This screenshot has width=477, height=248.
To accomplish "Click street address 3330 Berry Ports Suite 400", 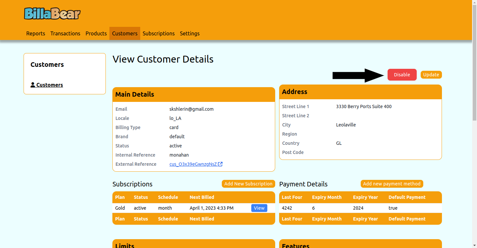I will click(x=364, y=106).
